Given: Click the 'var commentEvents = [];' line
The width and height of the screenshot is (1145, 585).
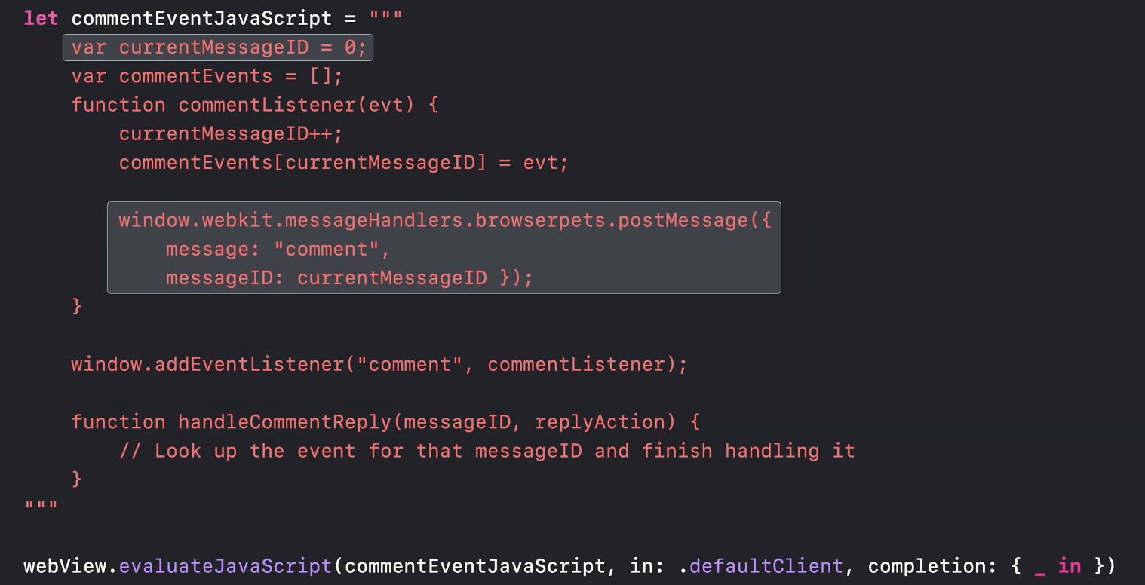Looking at the screenshot, I should coord(207,76).
